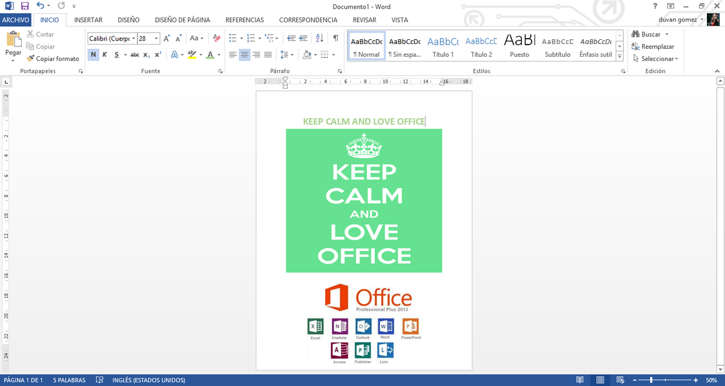Decrease font size with the smaller A icon

[x=179, y=38]
